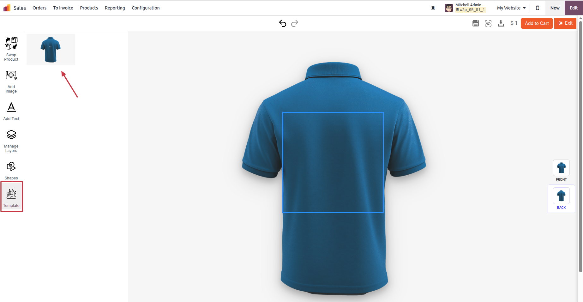583x302 pixels.
Task: Select the Add Image tool
Action: [11, 82]
